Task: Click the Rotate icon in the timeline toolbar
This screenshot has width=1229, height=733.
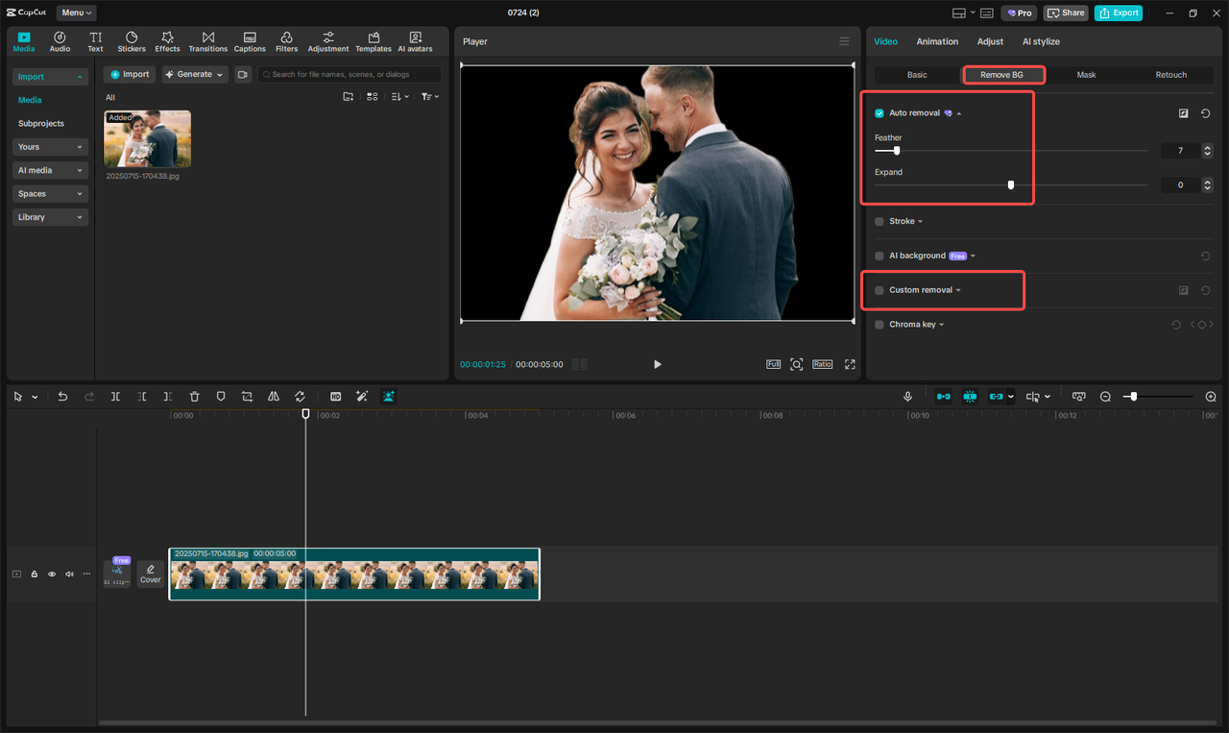Action: point(300,396)
